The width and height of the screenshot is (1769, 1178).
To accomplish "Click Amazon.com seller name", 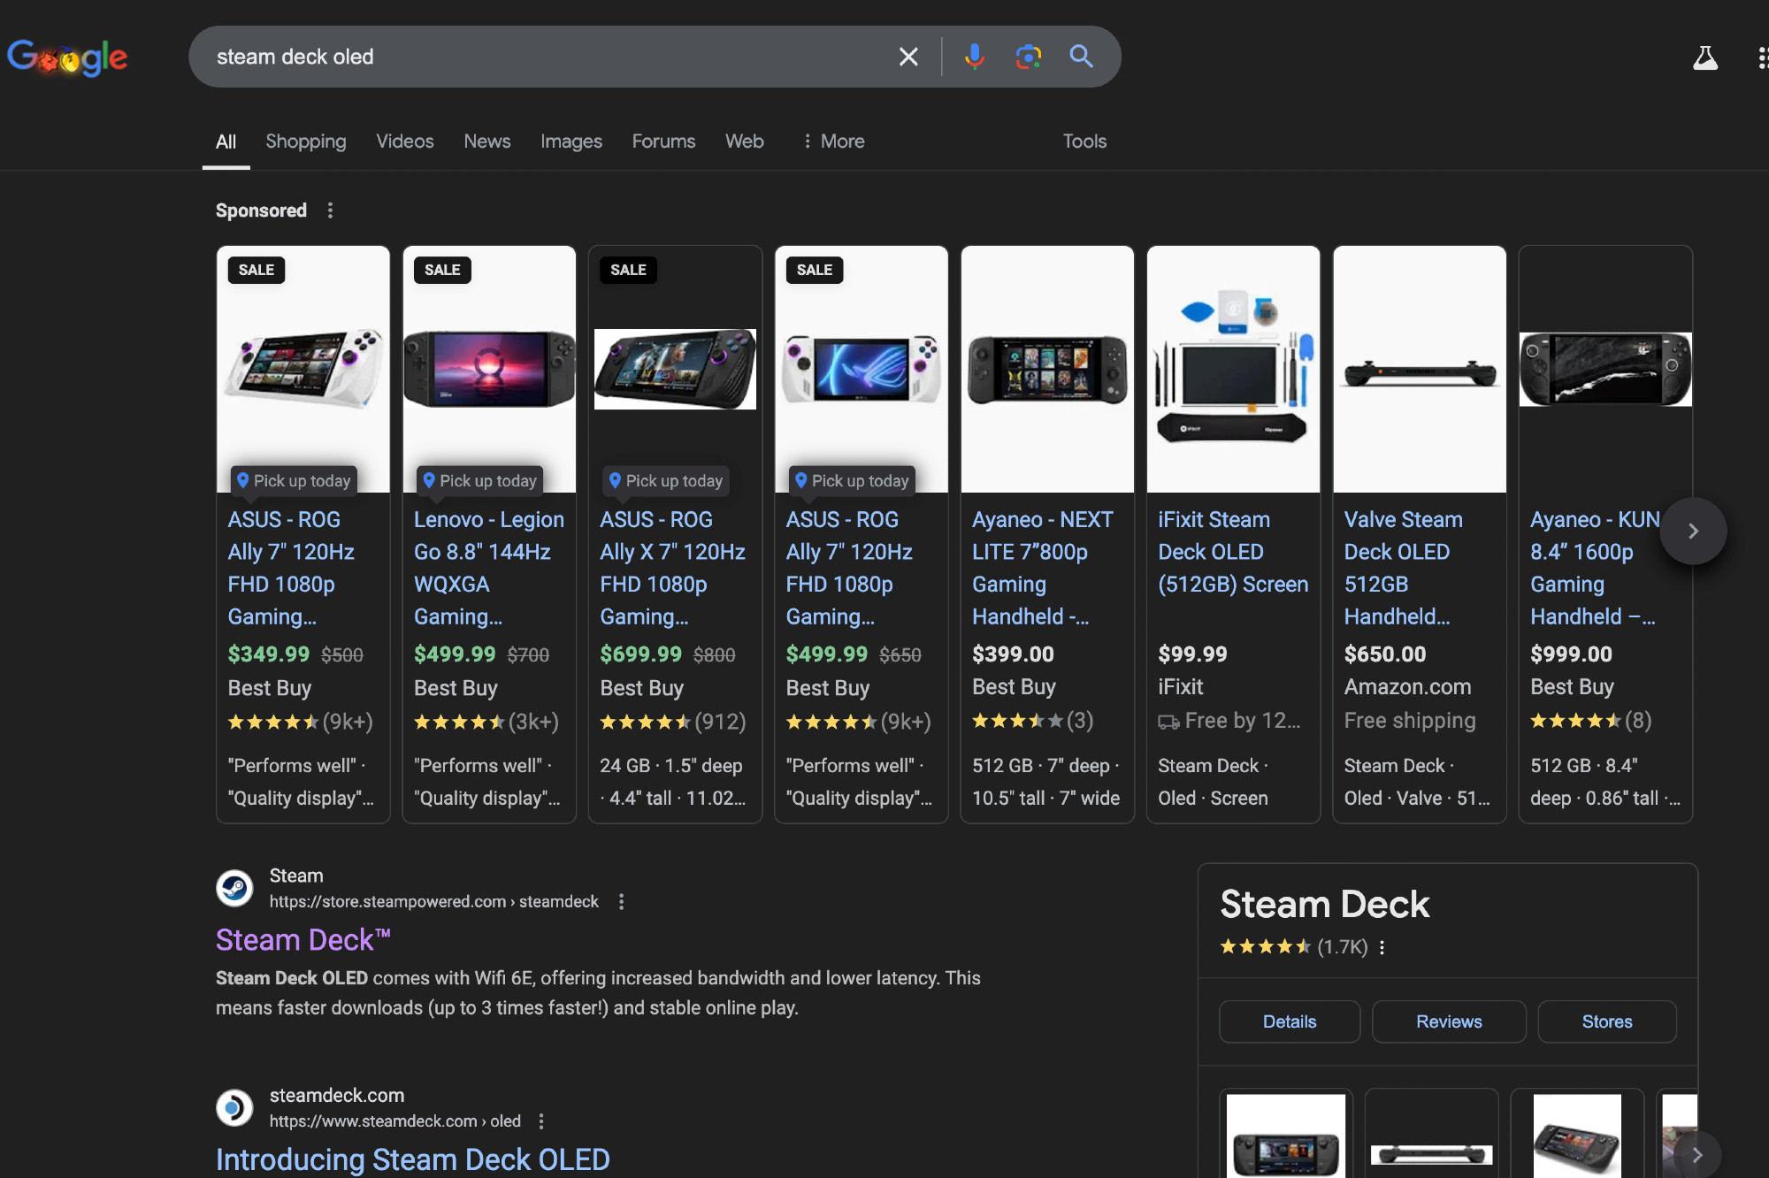I will pos(1408,687).
